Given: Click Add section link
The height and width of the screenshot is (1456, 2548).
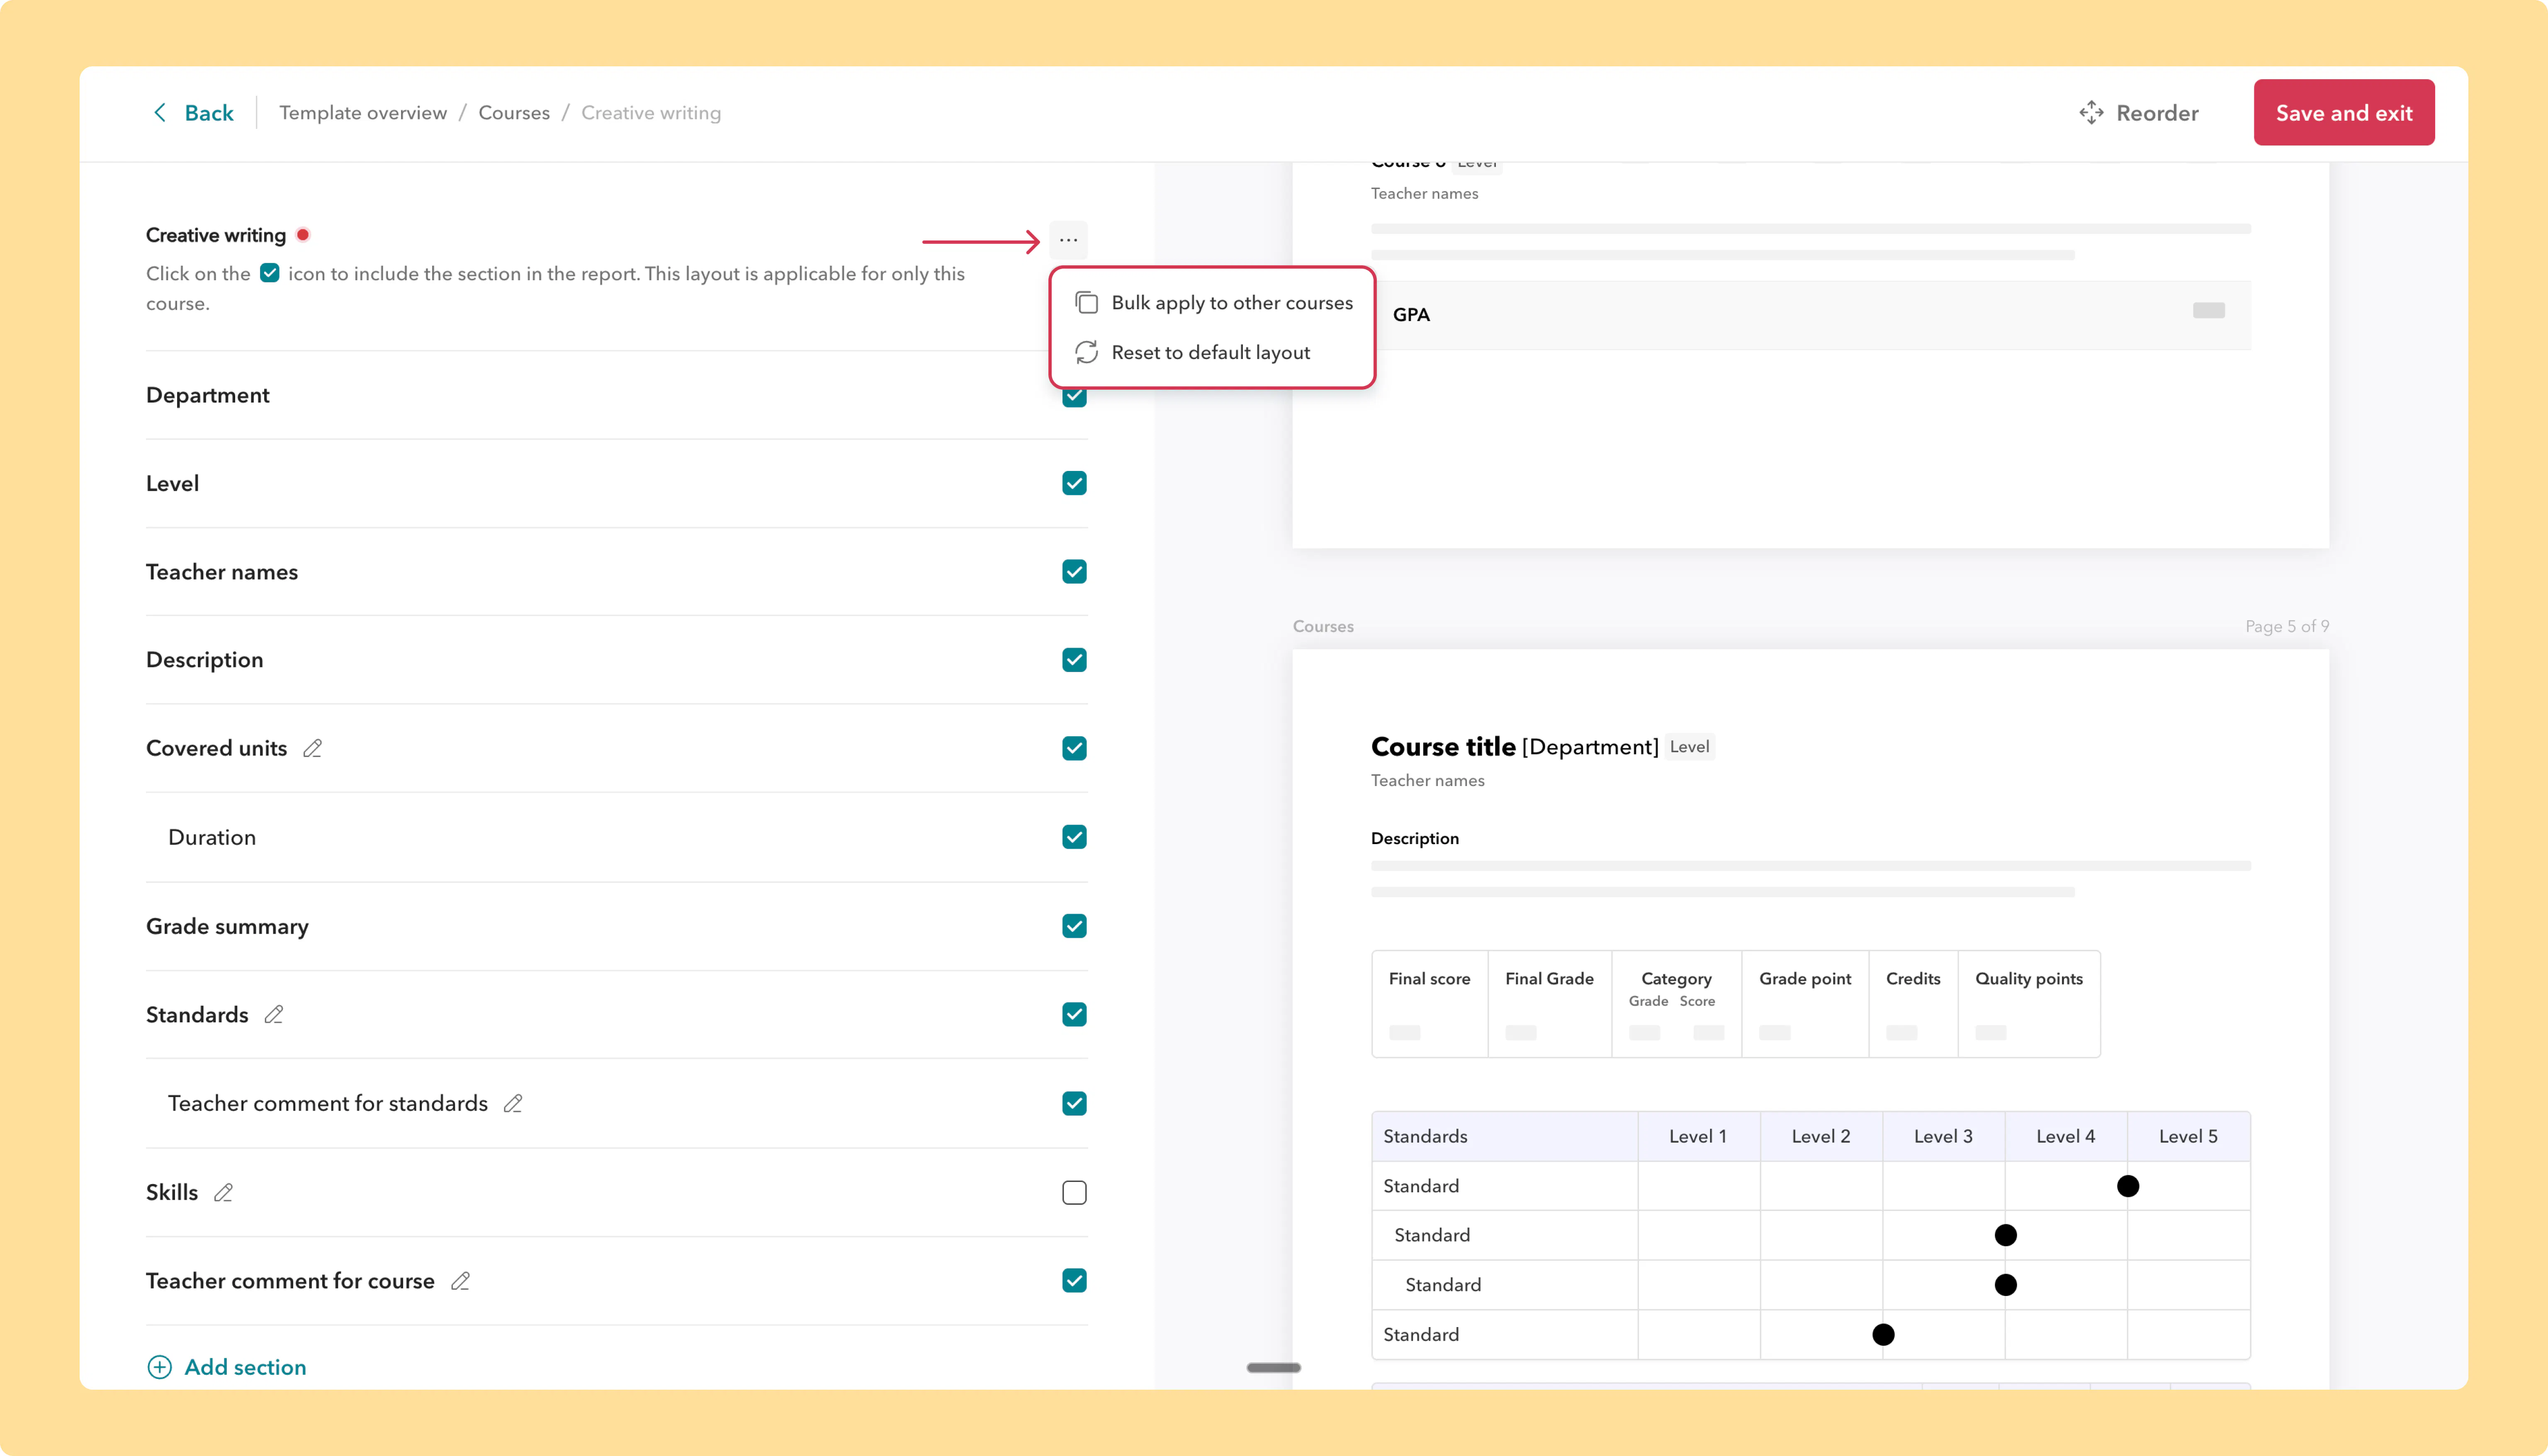Looking at the screenshot, I should (x=245, y=1367).
